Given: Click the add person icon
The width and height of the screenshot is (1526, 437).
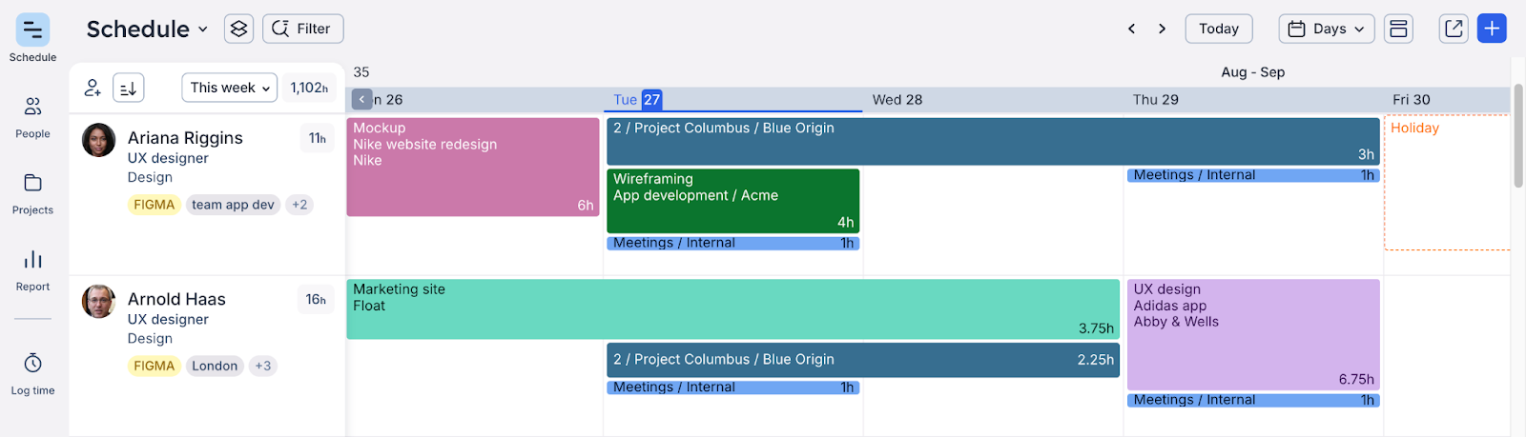Looking at the screenshot, I should [x=93, y=88].
